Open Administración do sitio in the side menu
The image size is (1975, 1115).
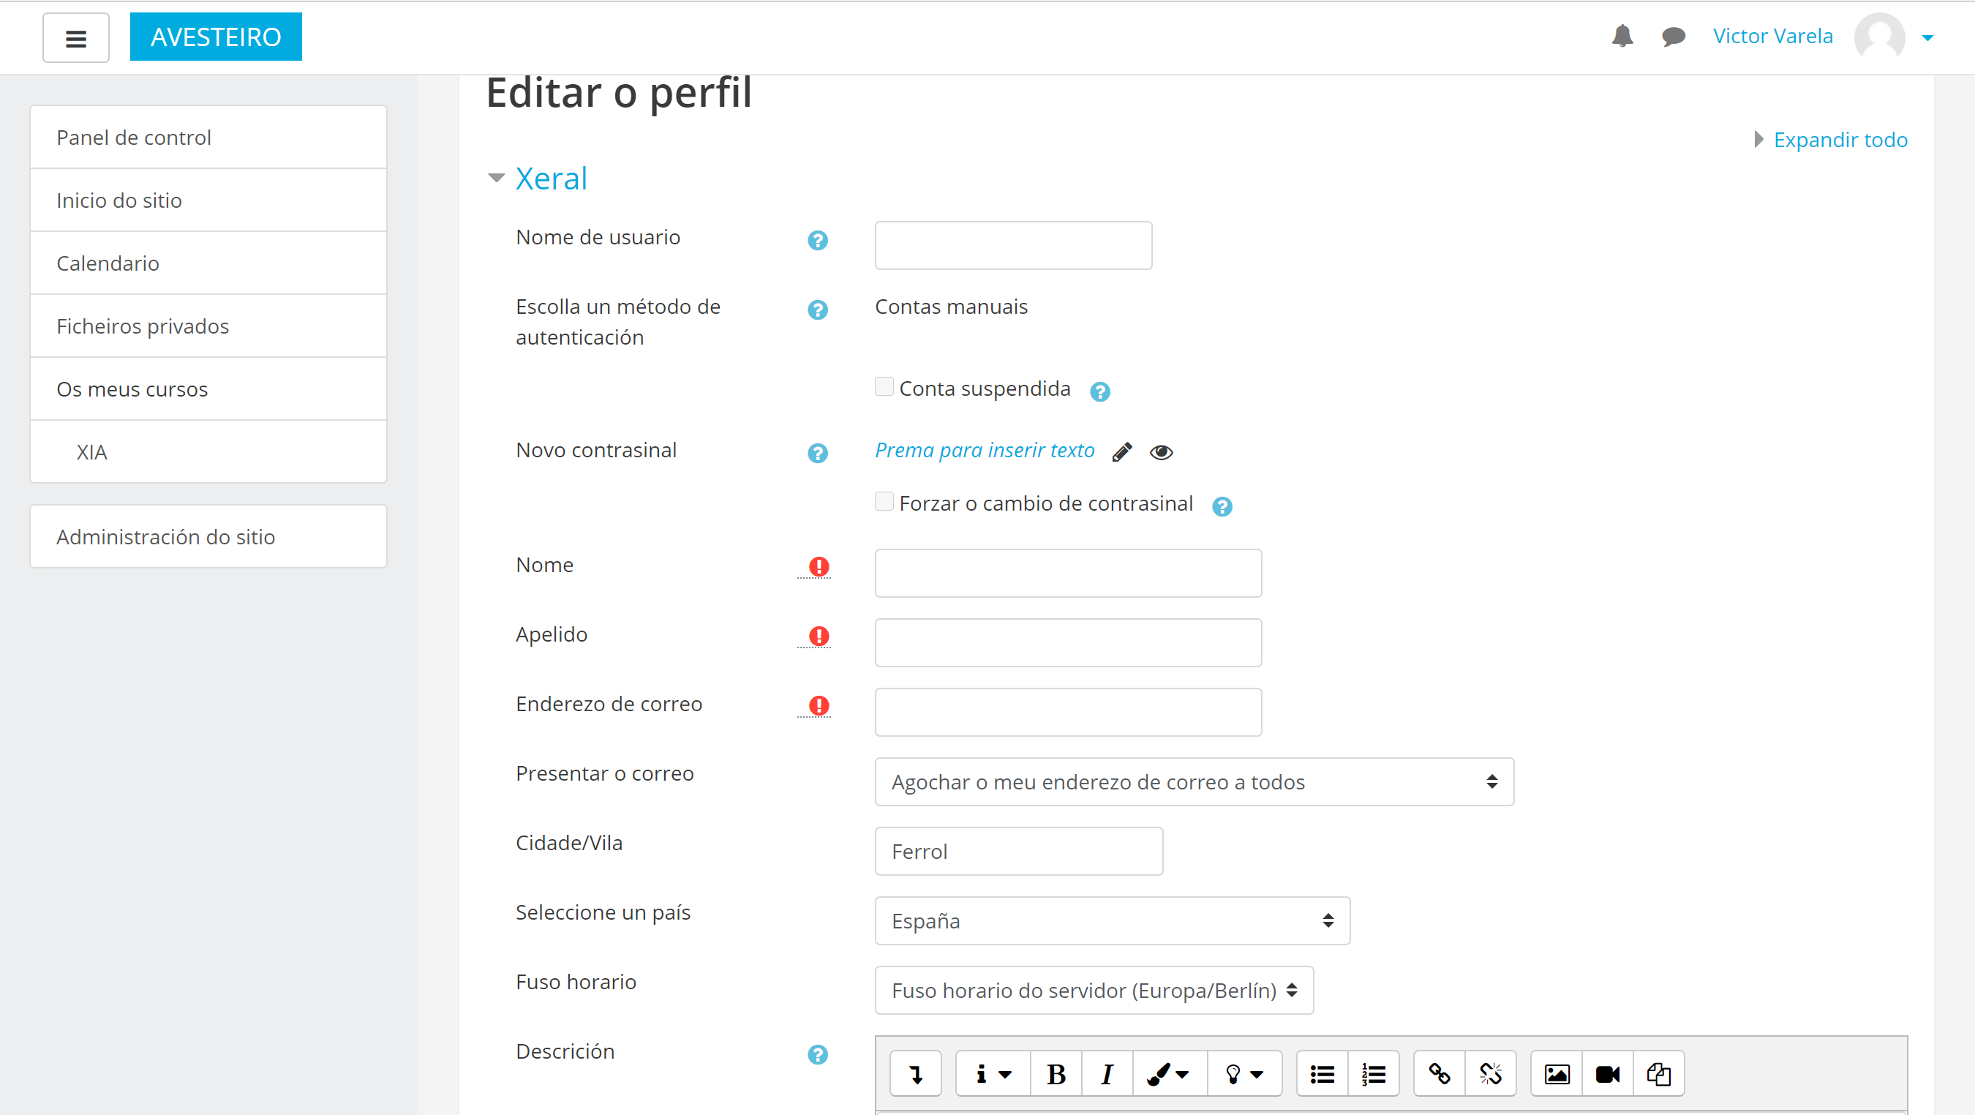pyautogui.click(x=165, y=537)
